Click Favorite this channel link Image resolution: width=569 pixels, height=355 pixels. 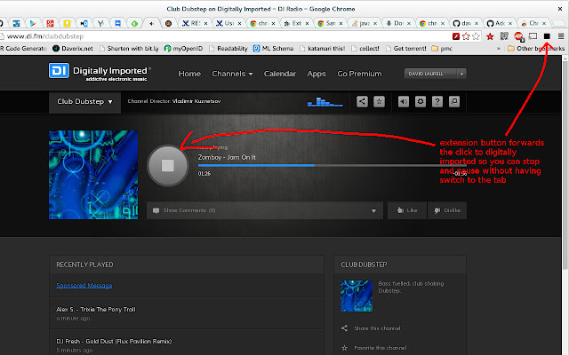381,348
